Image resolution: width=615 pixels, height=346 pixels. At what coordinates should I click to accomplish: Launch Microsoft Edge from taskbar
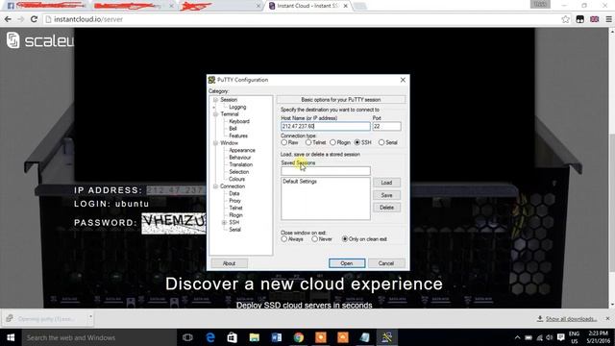click(210, 337)
